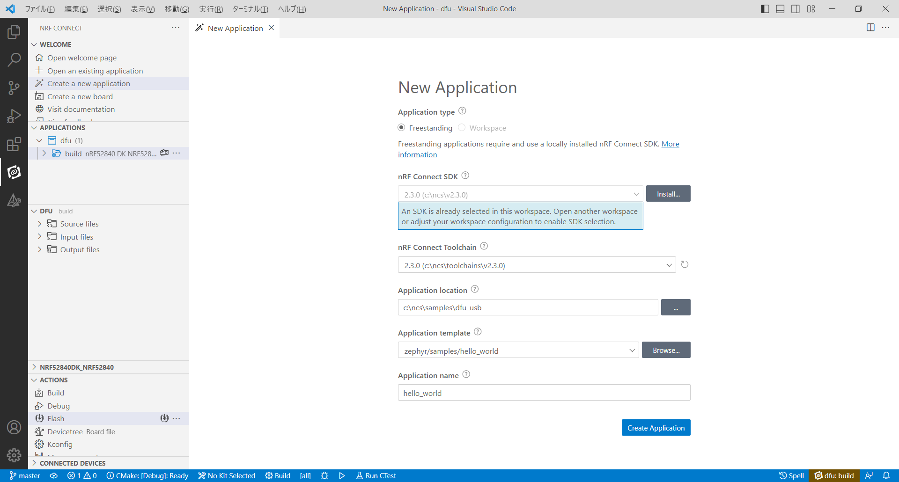Click the Install... SDK button
899x482 pixels.
pyautogui.click(x=668, y=194)
